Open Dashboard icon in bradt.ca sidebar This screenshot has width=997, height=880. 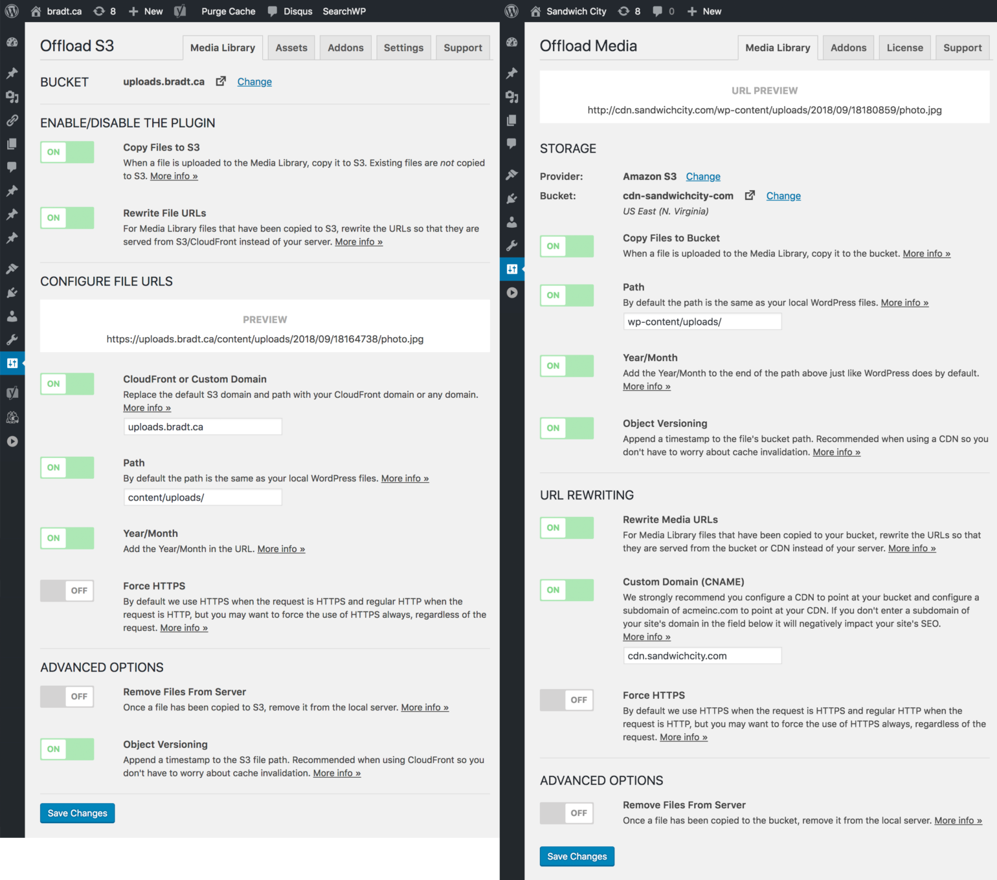(x=12, y=43)
